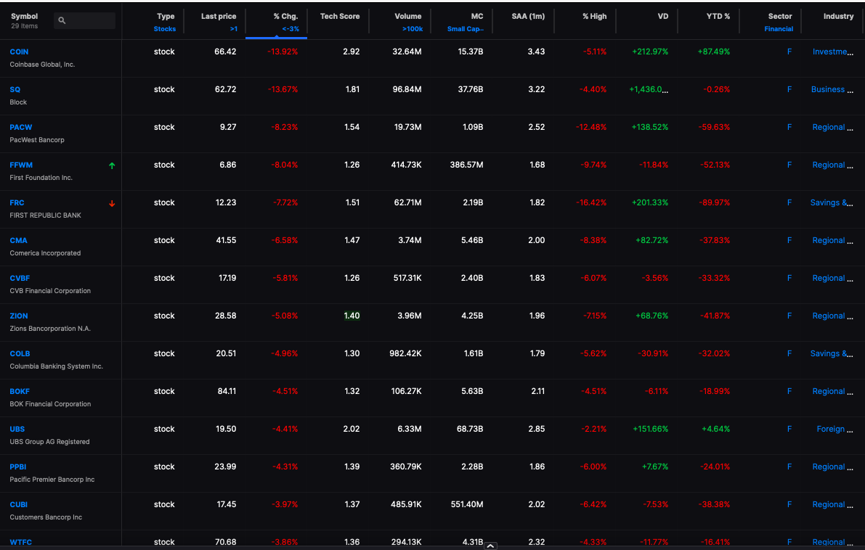This screenshot has width=865, height=550.
Task: Open the PACW ticker link
Action: [21, 127]
